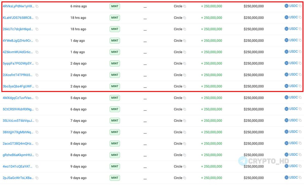Viewport: 304px width, 185px height.
Task: Open transaction gRzheB6aKkpmHtU... details
Action: [x=18, y=155]
